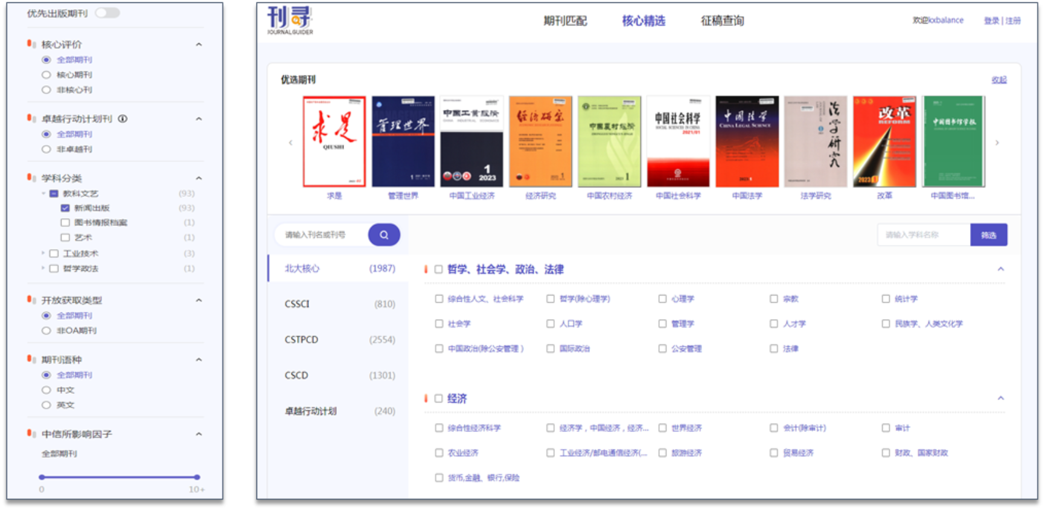The image size is (1045, 510).
Task: Click the 注册 register link
Action: (1013, 21)
